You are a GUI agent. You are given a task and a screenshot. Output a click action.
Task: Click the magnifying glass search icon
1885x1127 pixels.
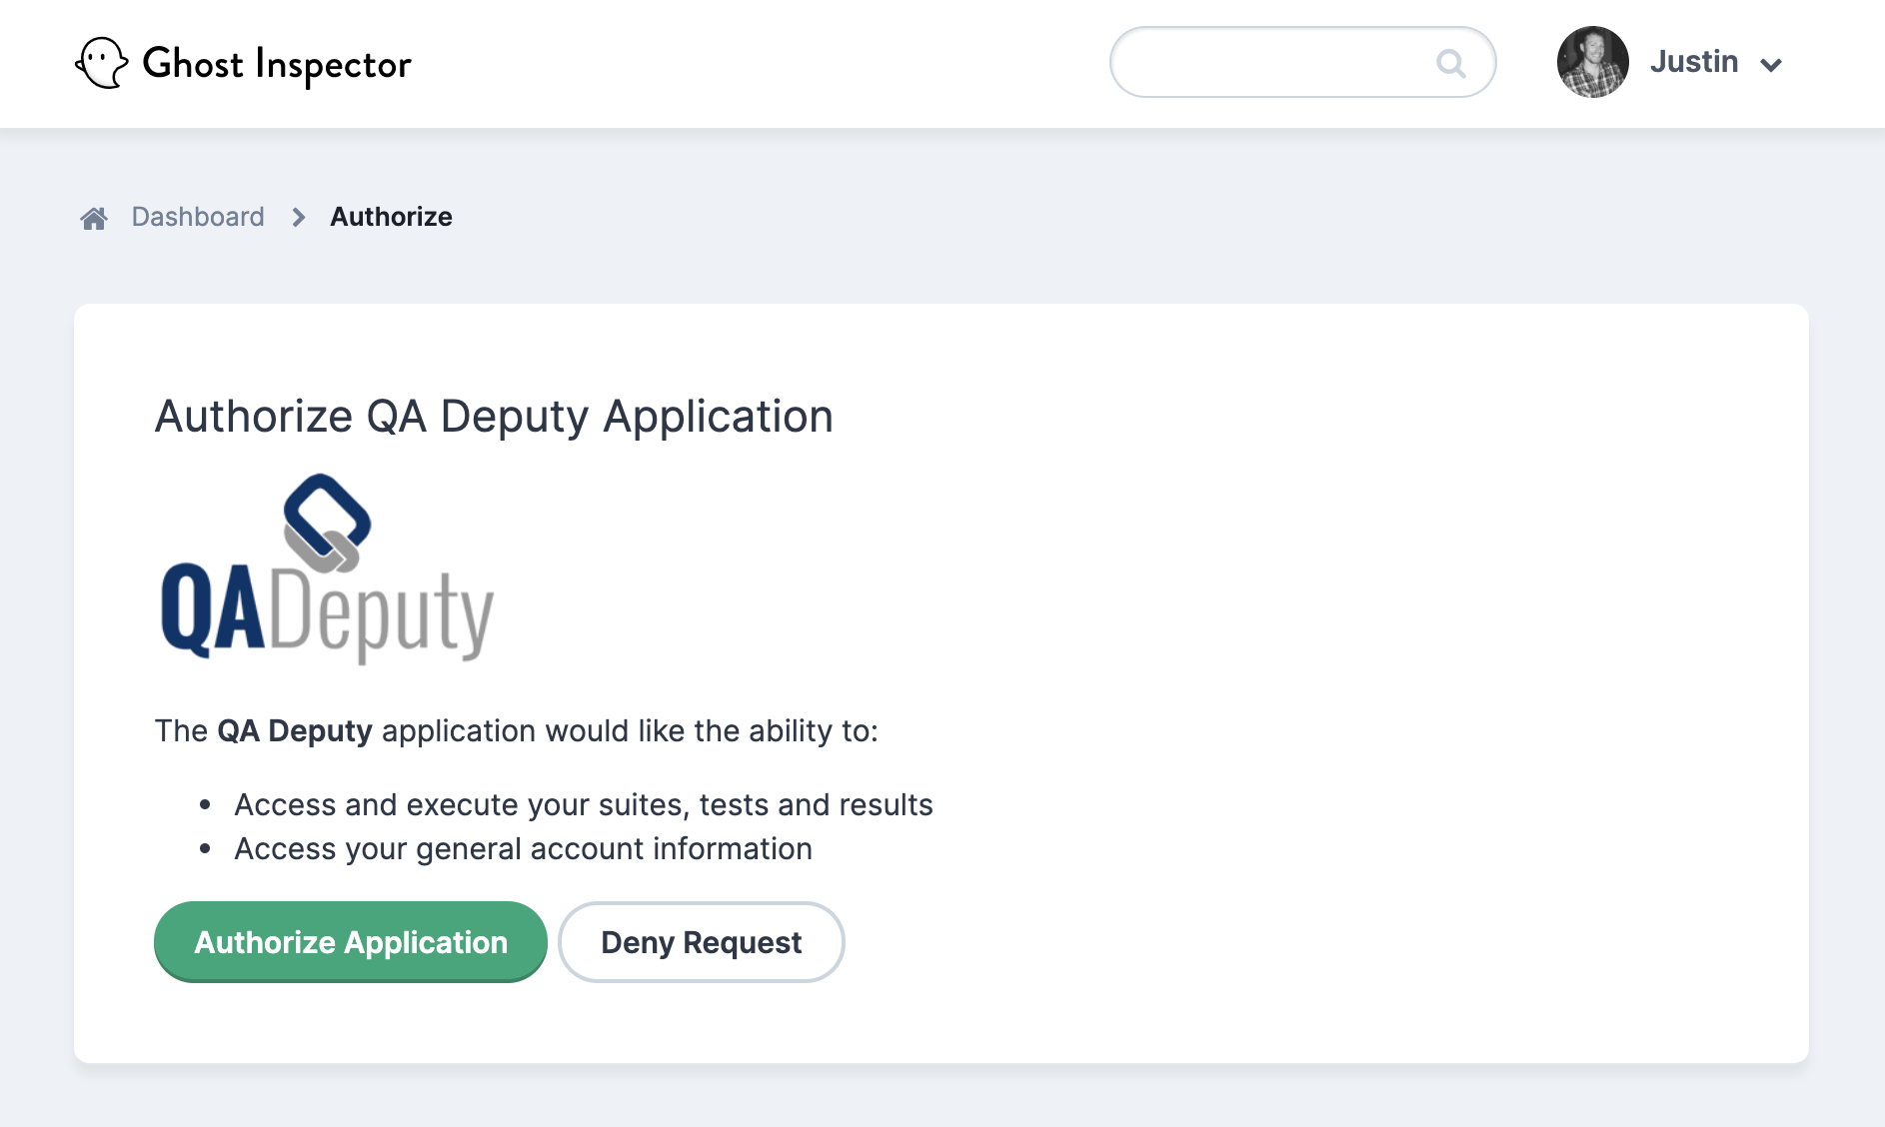point(1450,63)
